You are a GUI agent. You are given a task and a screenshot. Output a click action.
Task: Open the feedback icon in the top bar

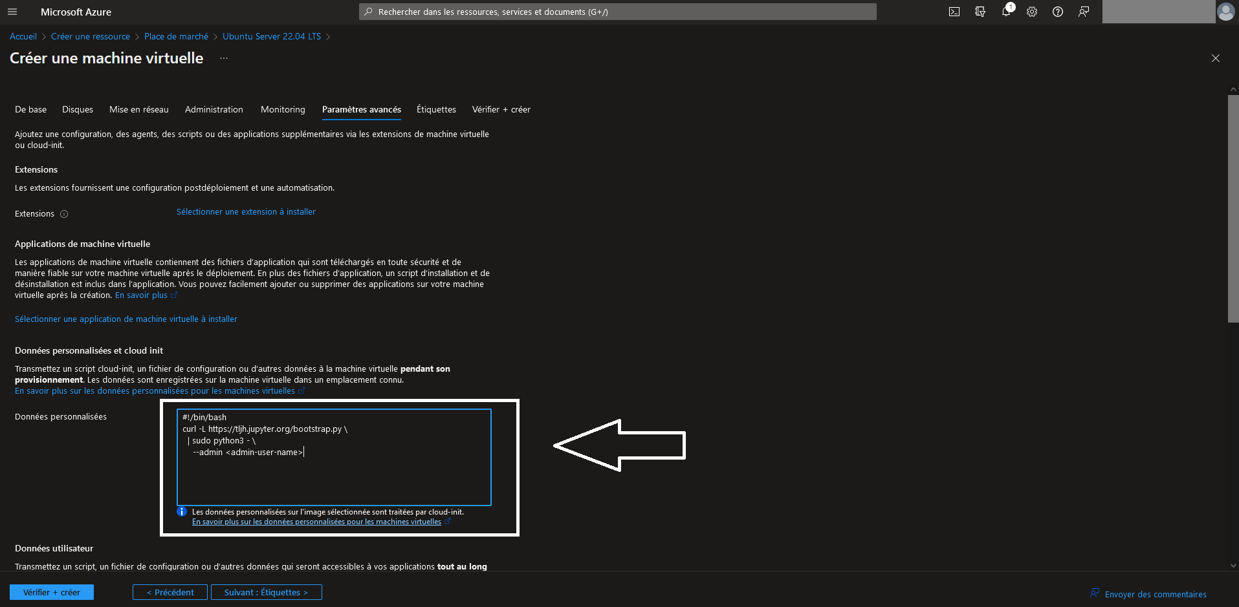click(1084, 12)
